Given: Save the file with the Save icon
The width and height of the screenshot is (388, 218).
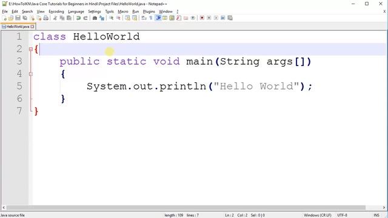Looking at the screenshot, I should [18, 18].
